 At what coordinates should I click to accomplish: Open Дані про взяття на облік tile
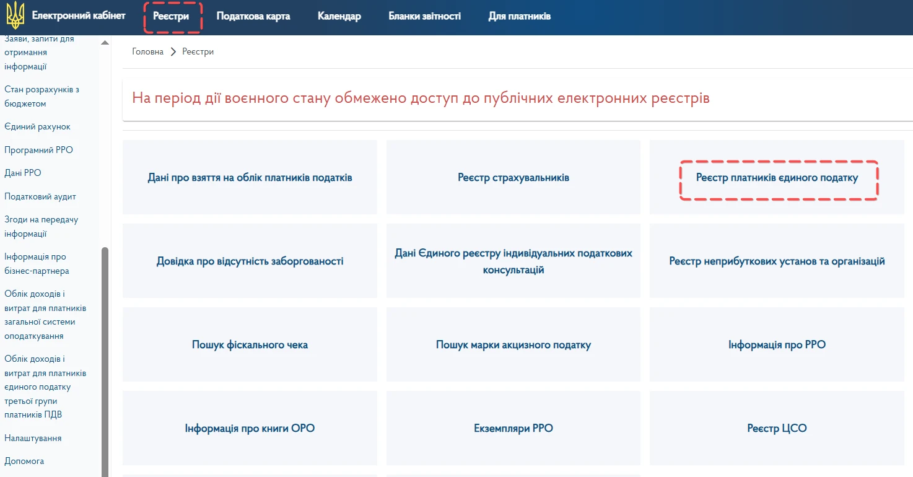coord(250,178)
